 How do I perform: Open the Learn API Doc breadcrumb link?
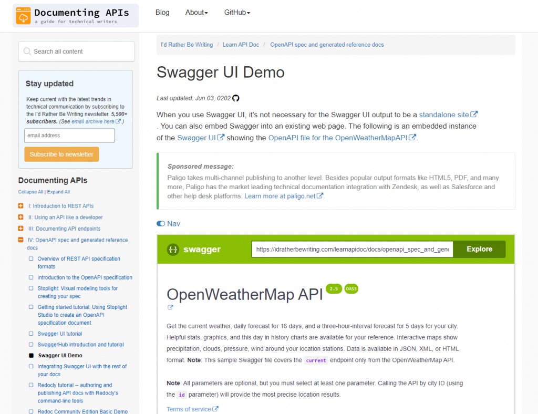click(241, 45)
